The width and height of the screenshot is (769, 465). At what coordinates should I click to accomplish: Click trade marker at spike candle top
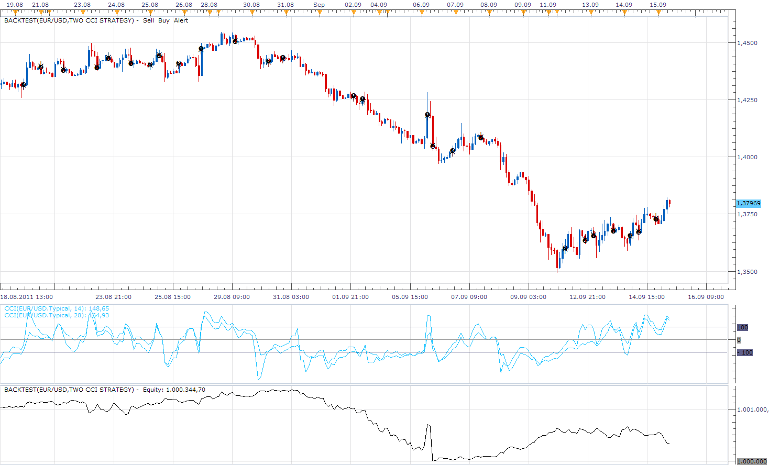point(427,115)
